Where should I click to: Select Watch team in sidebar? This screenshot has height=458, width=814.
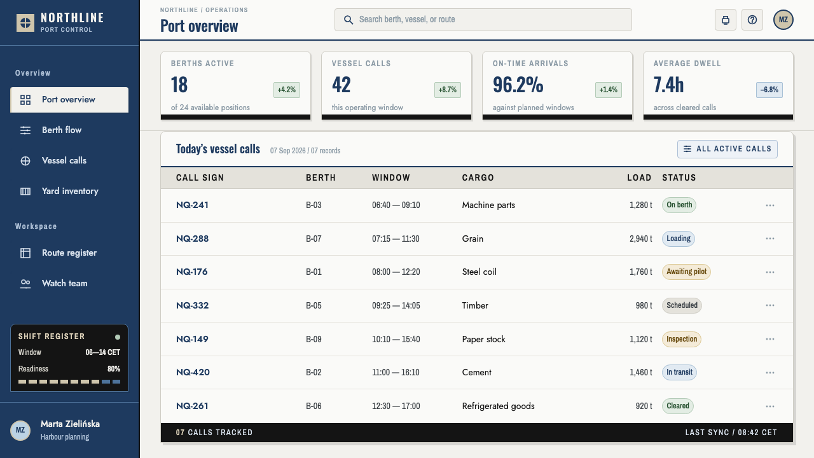click(x=69, y=284)
